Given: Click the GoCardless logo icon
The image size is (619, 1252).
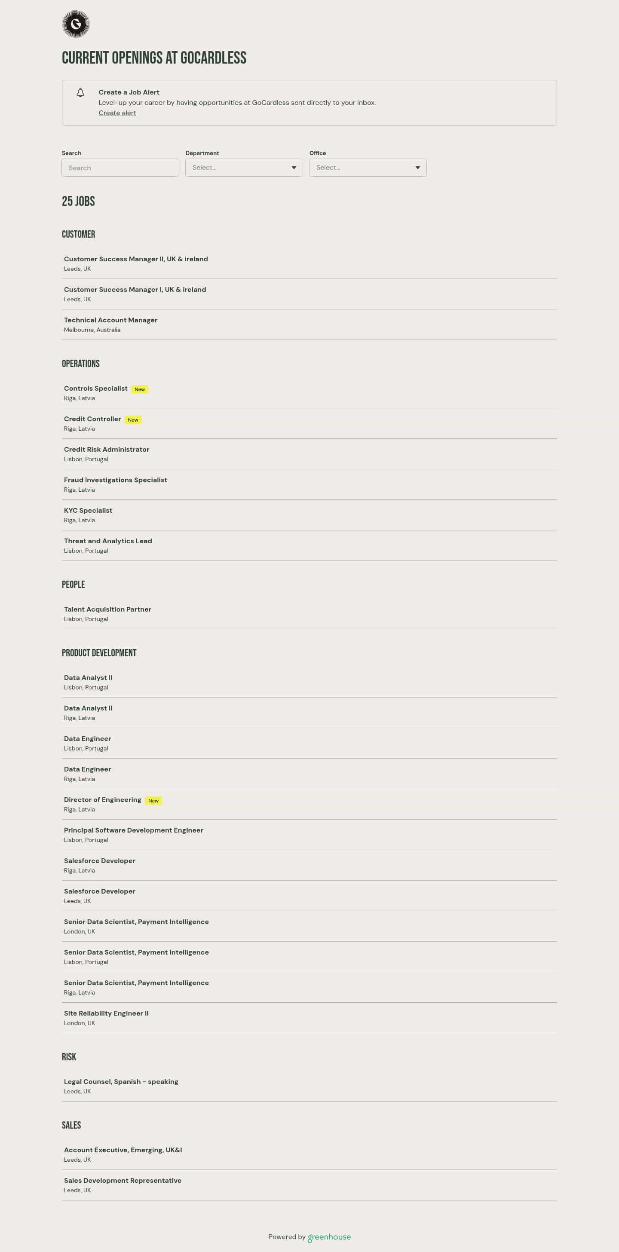Looking at the screenshot, I should point(76,24).
